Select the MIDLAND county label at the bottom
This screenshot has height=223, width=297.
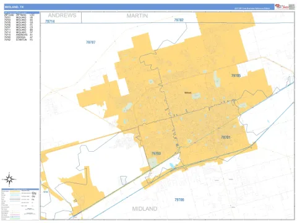pos(145,209)
